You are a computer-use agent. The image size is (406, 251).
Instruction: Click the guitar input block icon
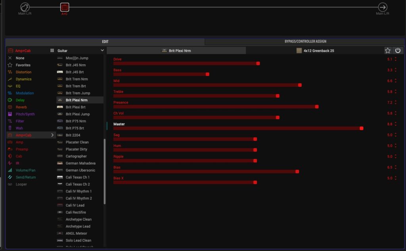pyautogui.click(x=25, y=7)
